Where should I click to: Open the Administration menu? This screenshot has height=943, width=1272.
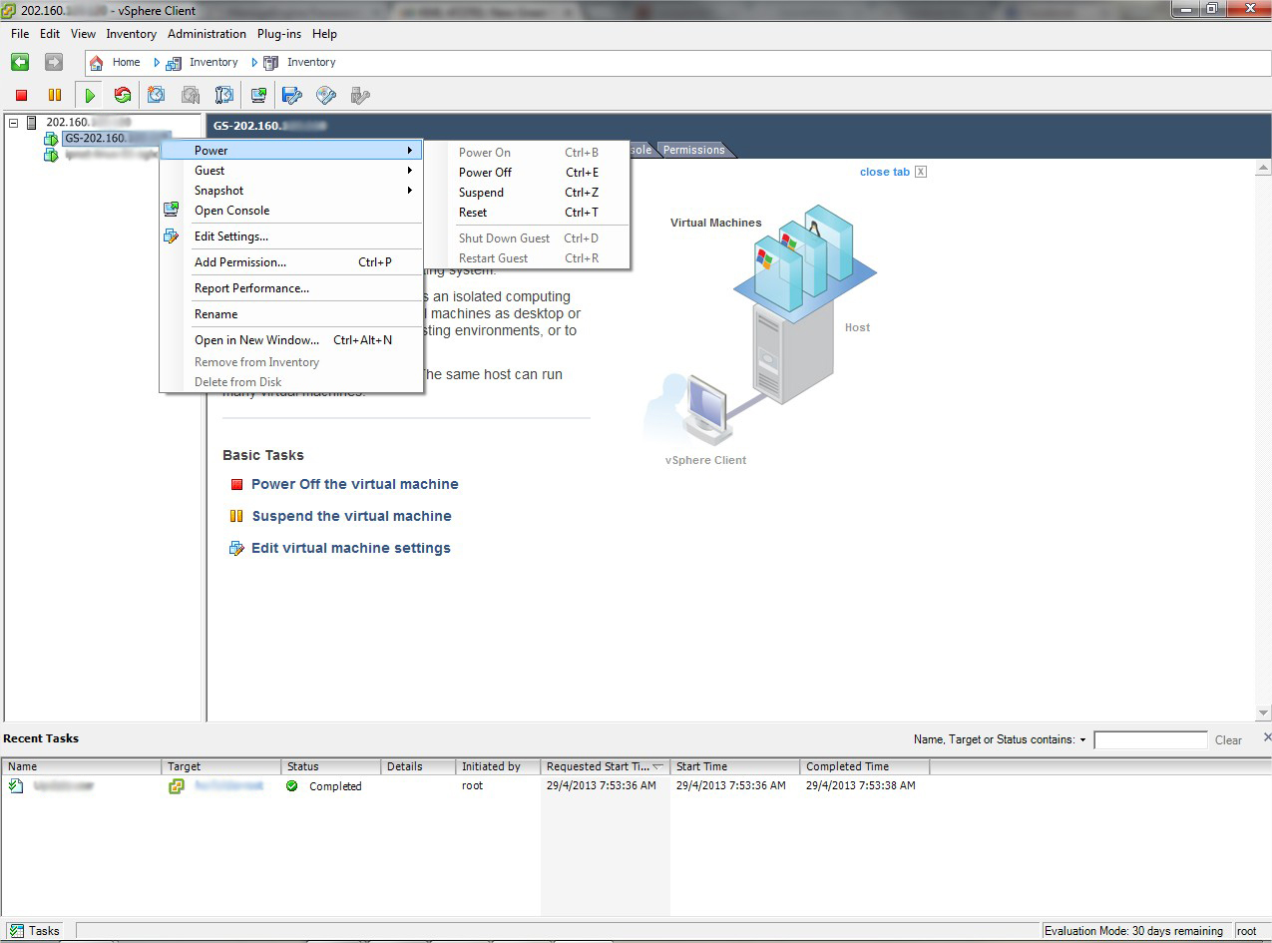tap(207, 34)
